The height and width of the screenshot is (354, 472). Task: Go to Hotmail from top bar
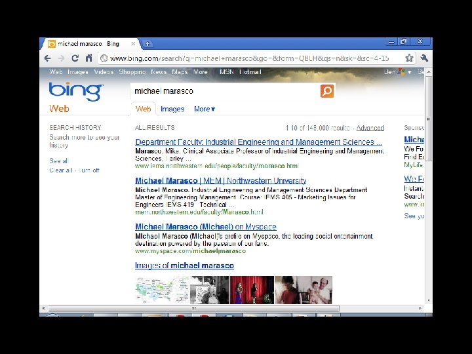click(x=250, y=72)
